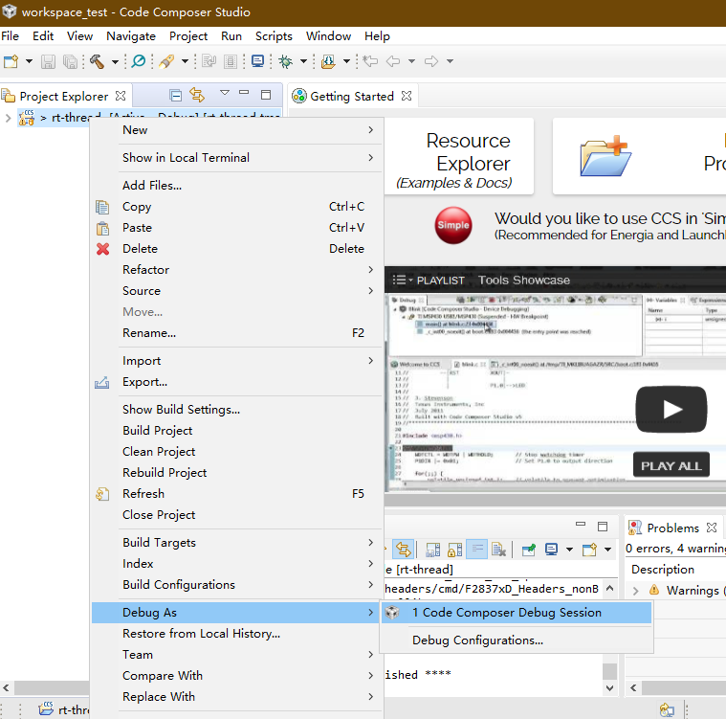
Task: Collapse all in Project Explorer
Action: 175,96
